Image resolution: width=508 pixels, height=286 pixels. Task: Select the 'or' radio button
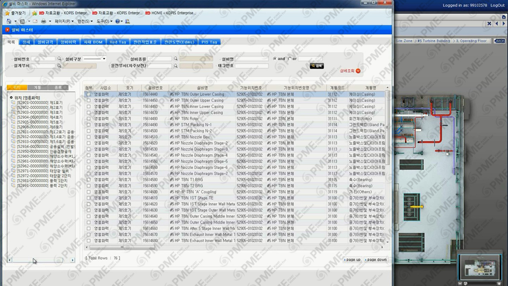click(x=290, y=59)
